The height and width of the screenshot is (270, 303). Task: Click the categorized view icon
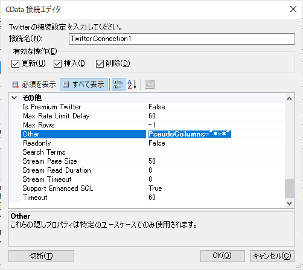point(118,85)
